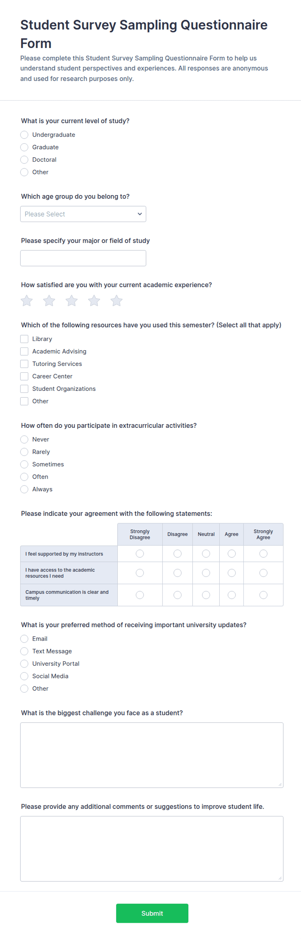This screenshot has height=939, width=301.
Task: Click the fourth star rating
Action: click(94, 301)
